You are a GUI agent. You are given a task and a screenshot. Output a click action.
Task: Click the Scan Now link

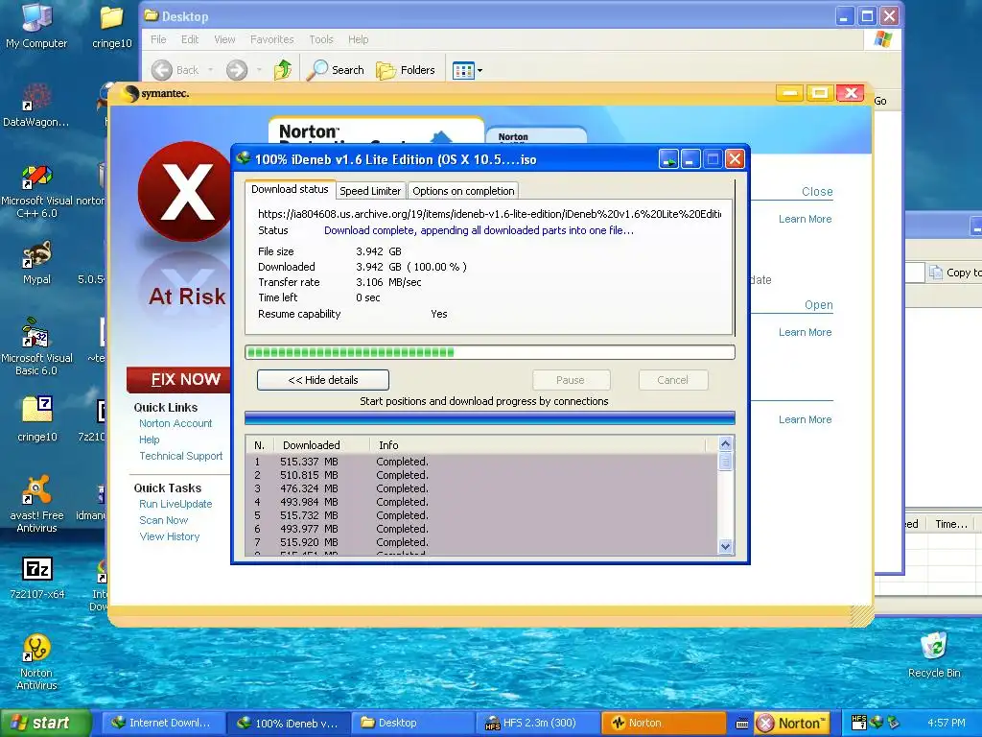click(x=163, y=520)
